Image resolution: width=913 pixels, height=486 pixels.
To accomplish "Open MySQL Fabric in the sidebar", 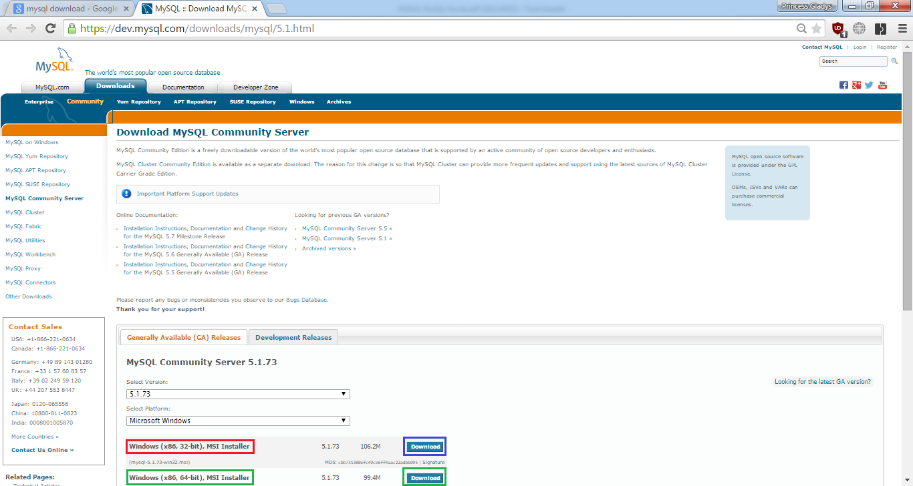I will pos(23,226).
